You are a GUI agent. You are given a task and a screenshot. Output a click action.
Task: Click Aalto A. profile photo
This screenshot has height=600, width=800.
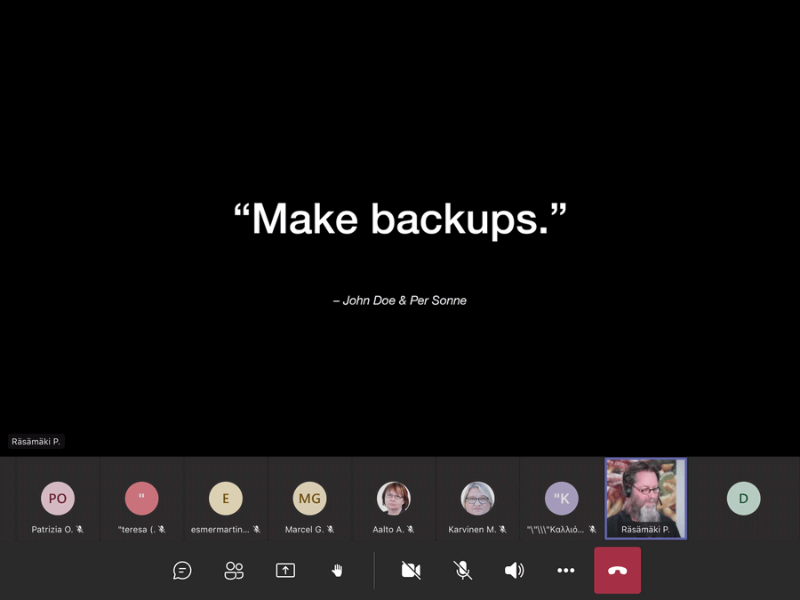coord(394,499)
